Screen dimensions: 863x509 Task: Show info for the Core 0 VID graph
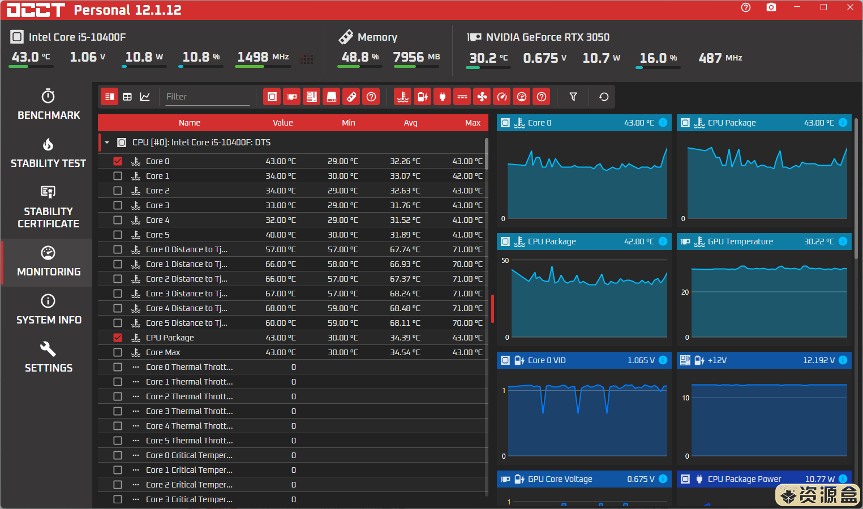tap(663, 360)
